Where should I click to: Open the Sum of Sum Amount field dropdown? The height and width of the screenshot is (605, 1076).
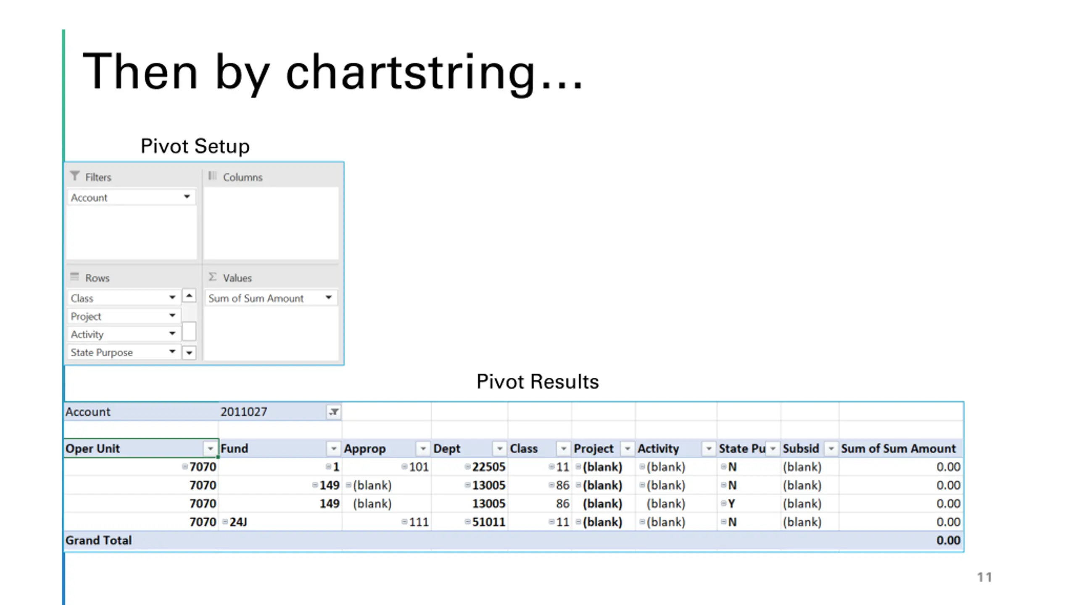pos(329,298)
